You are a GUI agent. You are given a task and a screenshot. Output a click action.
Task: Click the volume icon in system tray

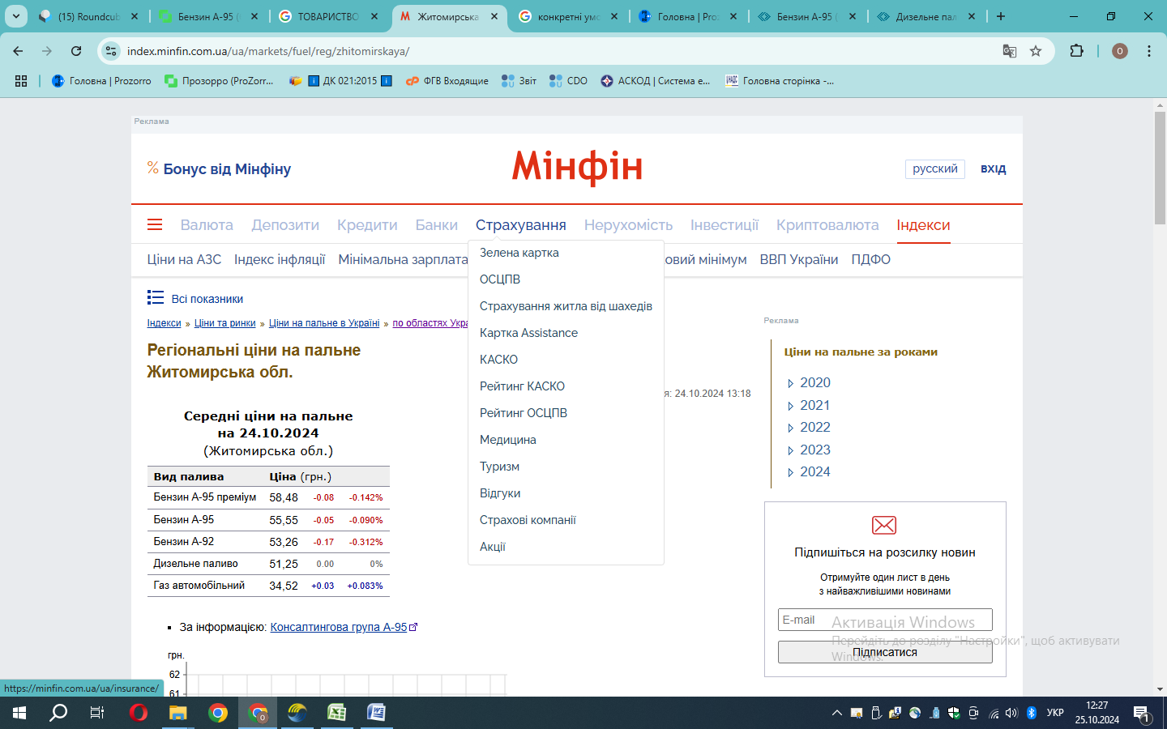[1011, 713]
